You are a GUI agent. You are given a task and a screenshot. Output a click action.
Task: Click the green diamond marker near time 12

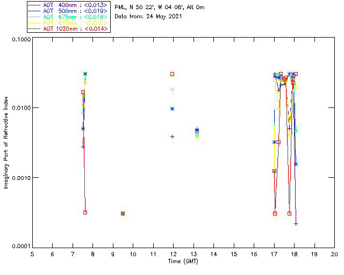coord(172,90)
